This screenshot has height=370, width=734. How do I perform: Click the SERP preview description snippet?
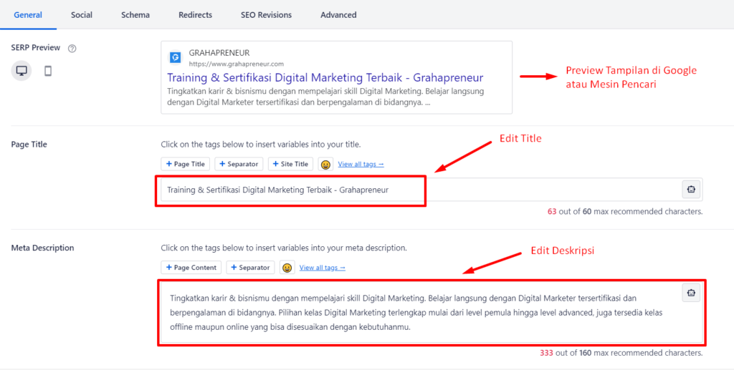(325, 97)
